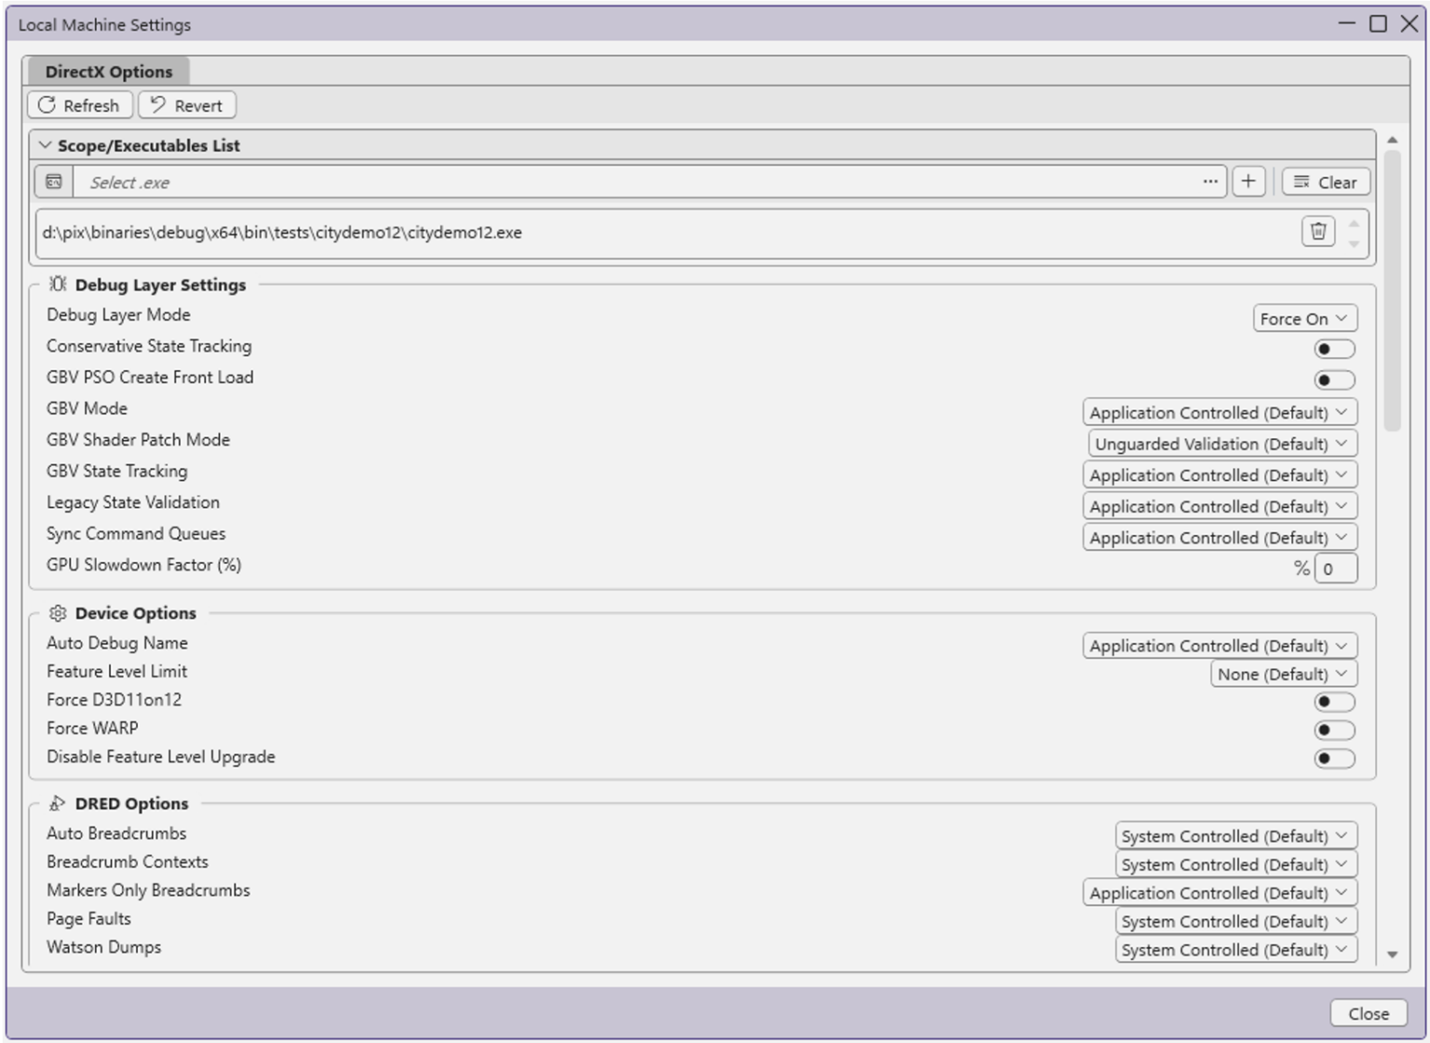
Task: Select the DirectX Options tab
Action: [x=109, y=72]
